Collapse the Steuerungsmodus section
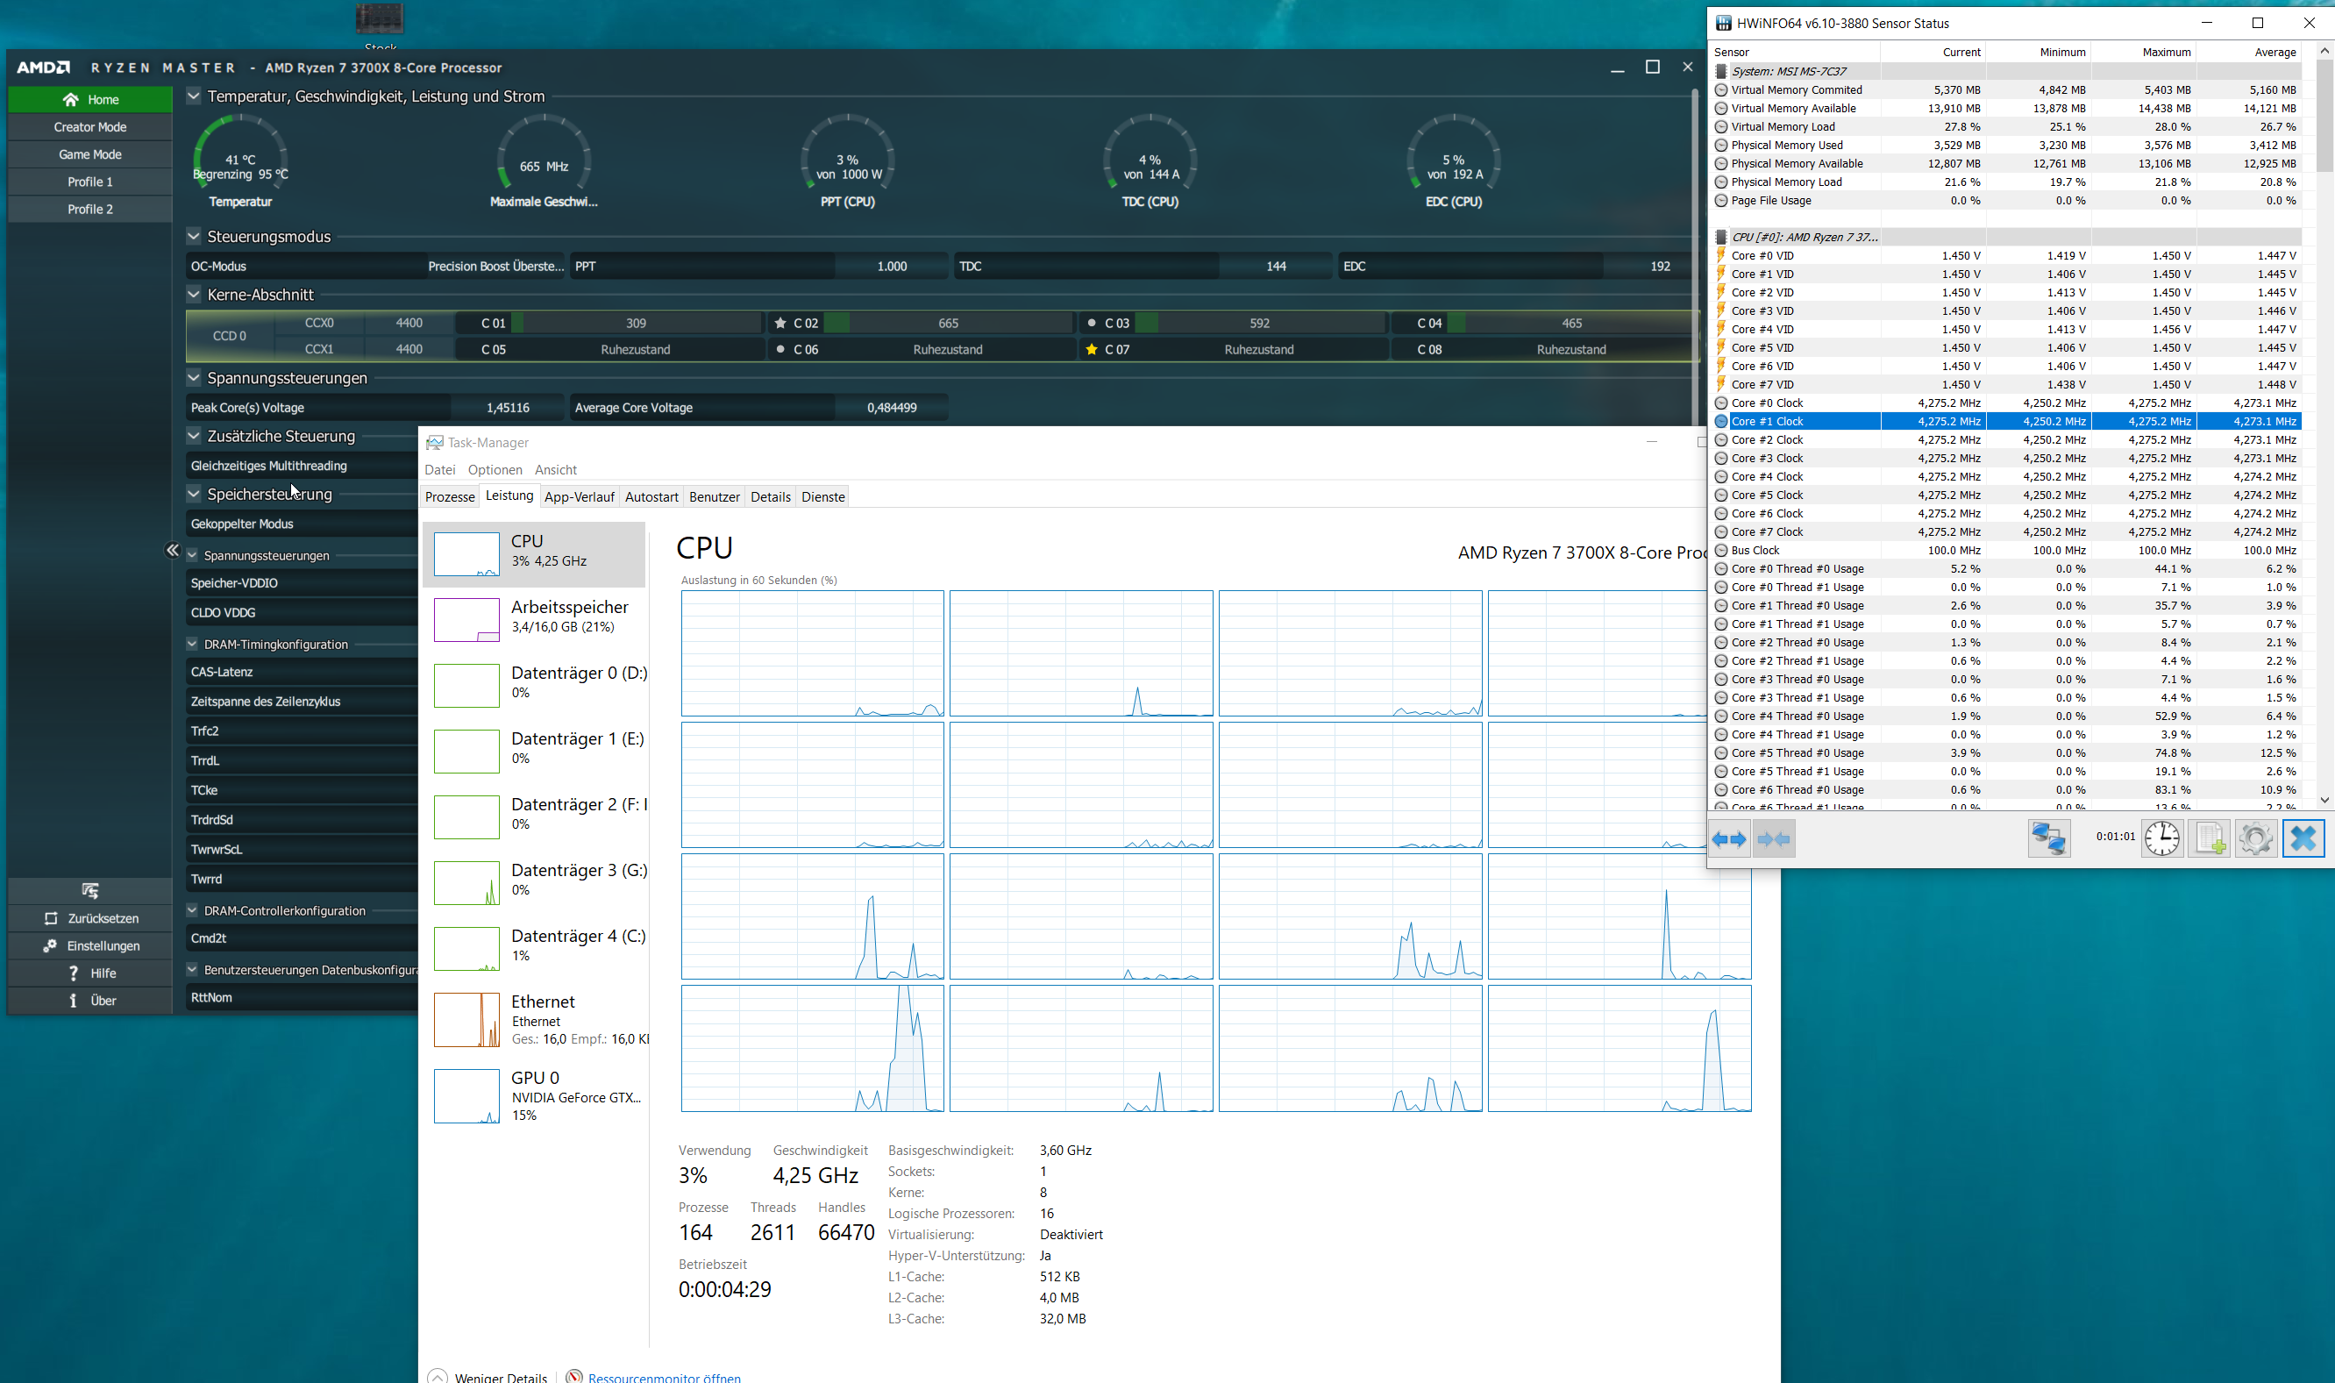Image resolution: width=2335 pixels, height=1383 pixels. tap(194, 237)
